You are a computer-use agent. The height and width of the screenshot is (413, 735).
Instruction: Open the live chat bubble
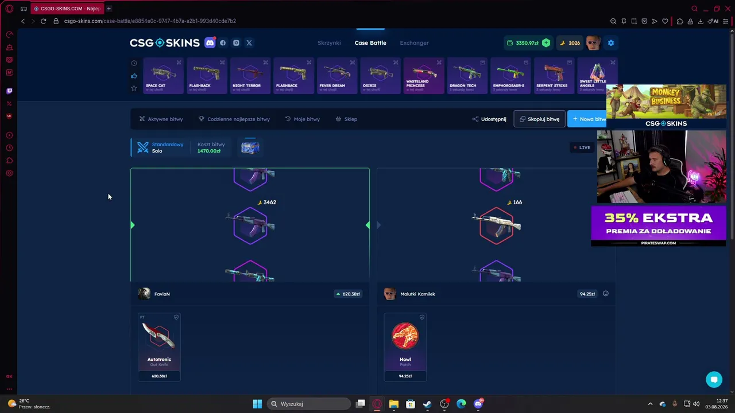[x=714, y=379]
